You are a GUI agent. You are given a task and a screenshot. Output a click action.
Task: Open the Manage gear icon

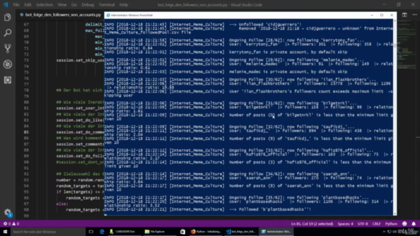(x=7, y=212)
